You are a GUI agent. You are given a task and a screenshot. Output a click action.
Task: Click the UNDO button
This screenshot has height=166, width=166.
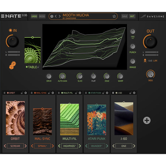34,16
